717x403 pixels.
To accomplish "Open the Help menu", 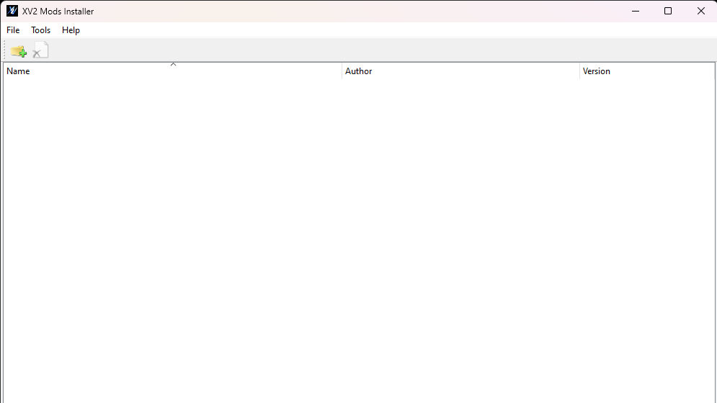I will point(71,30).
